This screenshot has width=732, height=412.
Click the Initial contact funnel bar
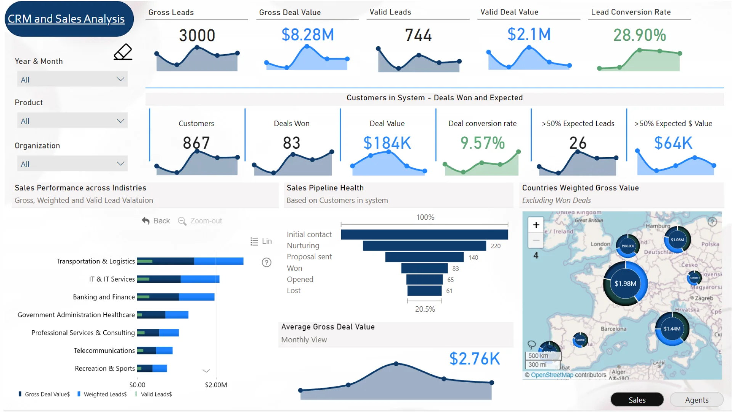(424, 235)
